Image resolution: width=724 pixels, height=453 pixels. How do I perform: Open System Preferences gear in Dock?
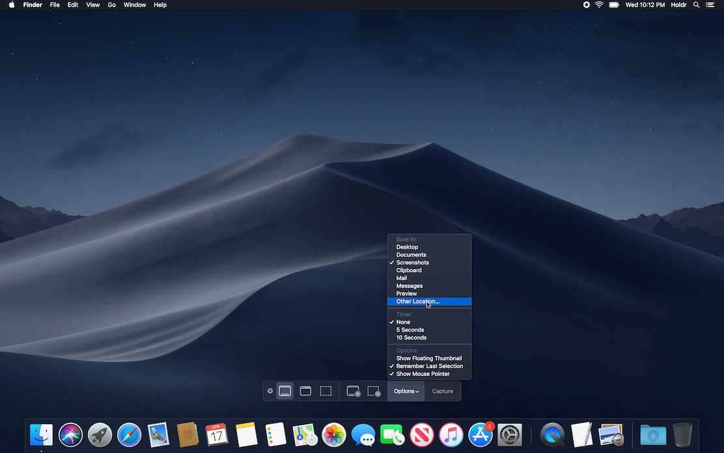click(x=510, y=435)
